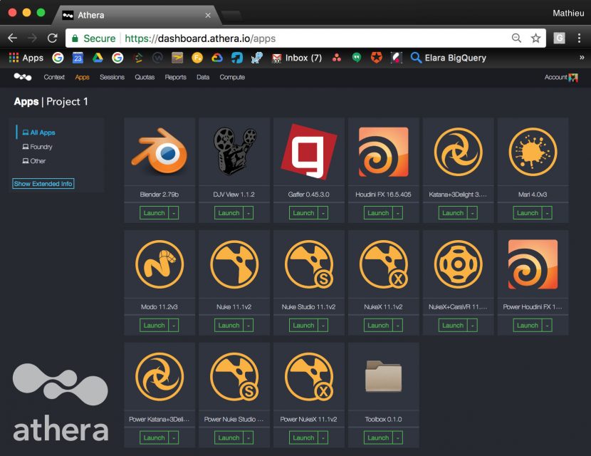Toggle Show Extended Info

point(43,184)
